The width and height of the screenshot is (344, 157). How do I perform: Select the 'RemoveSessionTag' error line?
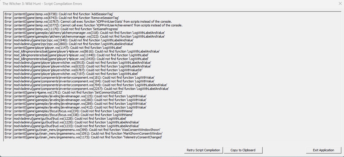click(x=62, y=18)
